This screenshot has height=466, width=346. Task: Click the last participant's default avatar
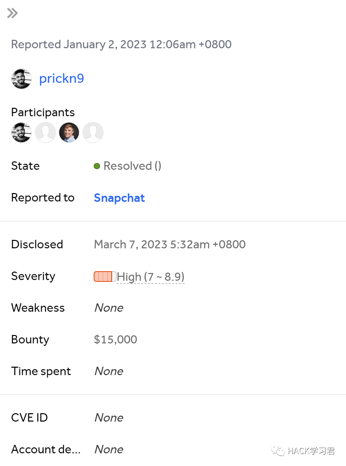click(x=93, y=132)
